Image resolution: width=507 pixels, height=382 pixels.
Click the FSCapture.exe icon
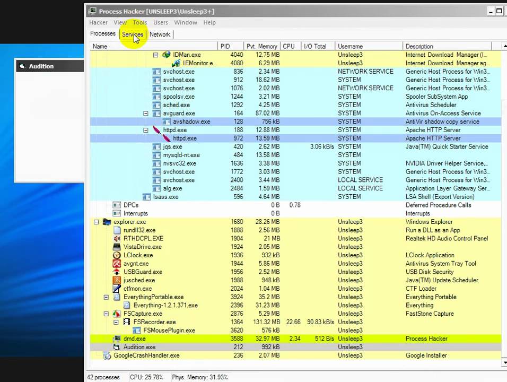pyautogui.click(x=117, y=314)
